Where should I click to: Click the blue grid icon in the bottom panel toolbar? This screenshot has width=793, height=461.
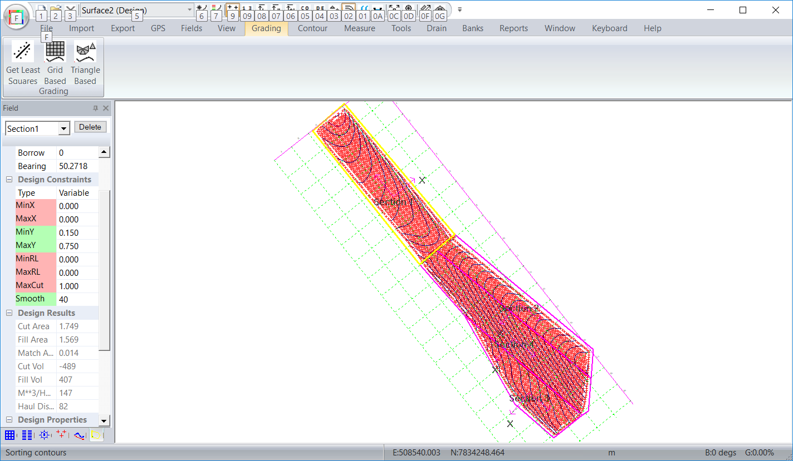click(x=10, y=435)
